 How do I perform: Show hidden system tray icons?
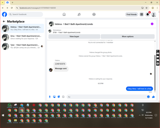[140, 115]
